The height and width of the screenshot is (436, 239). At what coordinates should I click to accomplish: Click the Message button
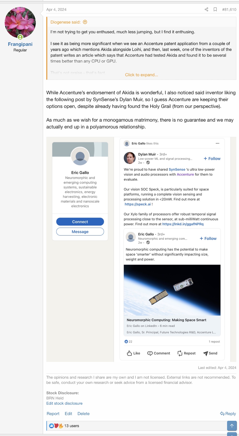click(80, 232)
